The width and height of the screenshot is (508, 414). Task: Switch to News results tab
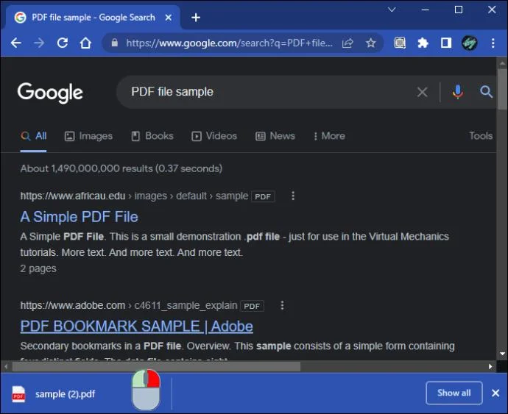coord(275,136)
